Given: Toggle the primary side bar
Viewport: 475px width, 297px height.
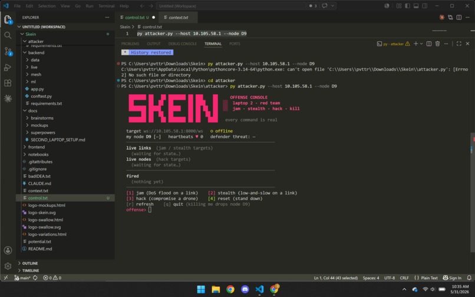Looking at the screenshot, I should pyautogui.click(x=407, y=6).
